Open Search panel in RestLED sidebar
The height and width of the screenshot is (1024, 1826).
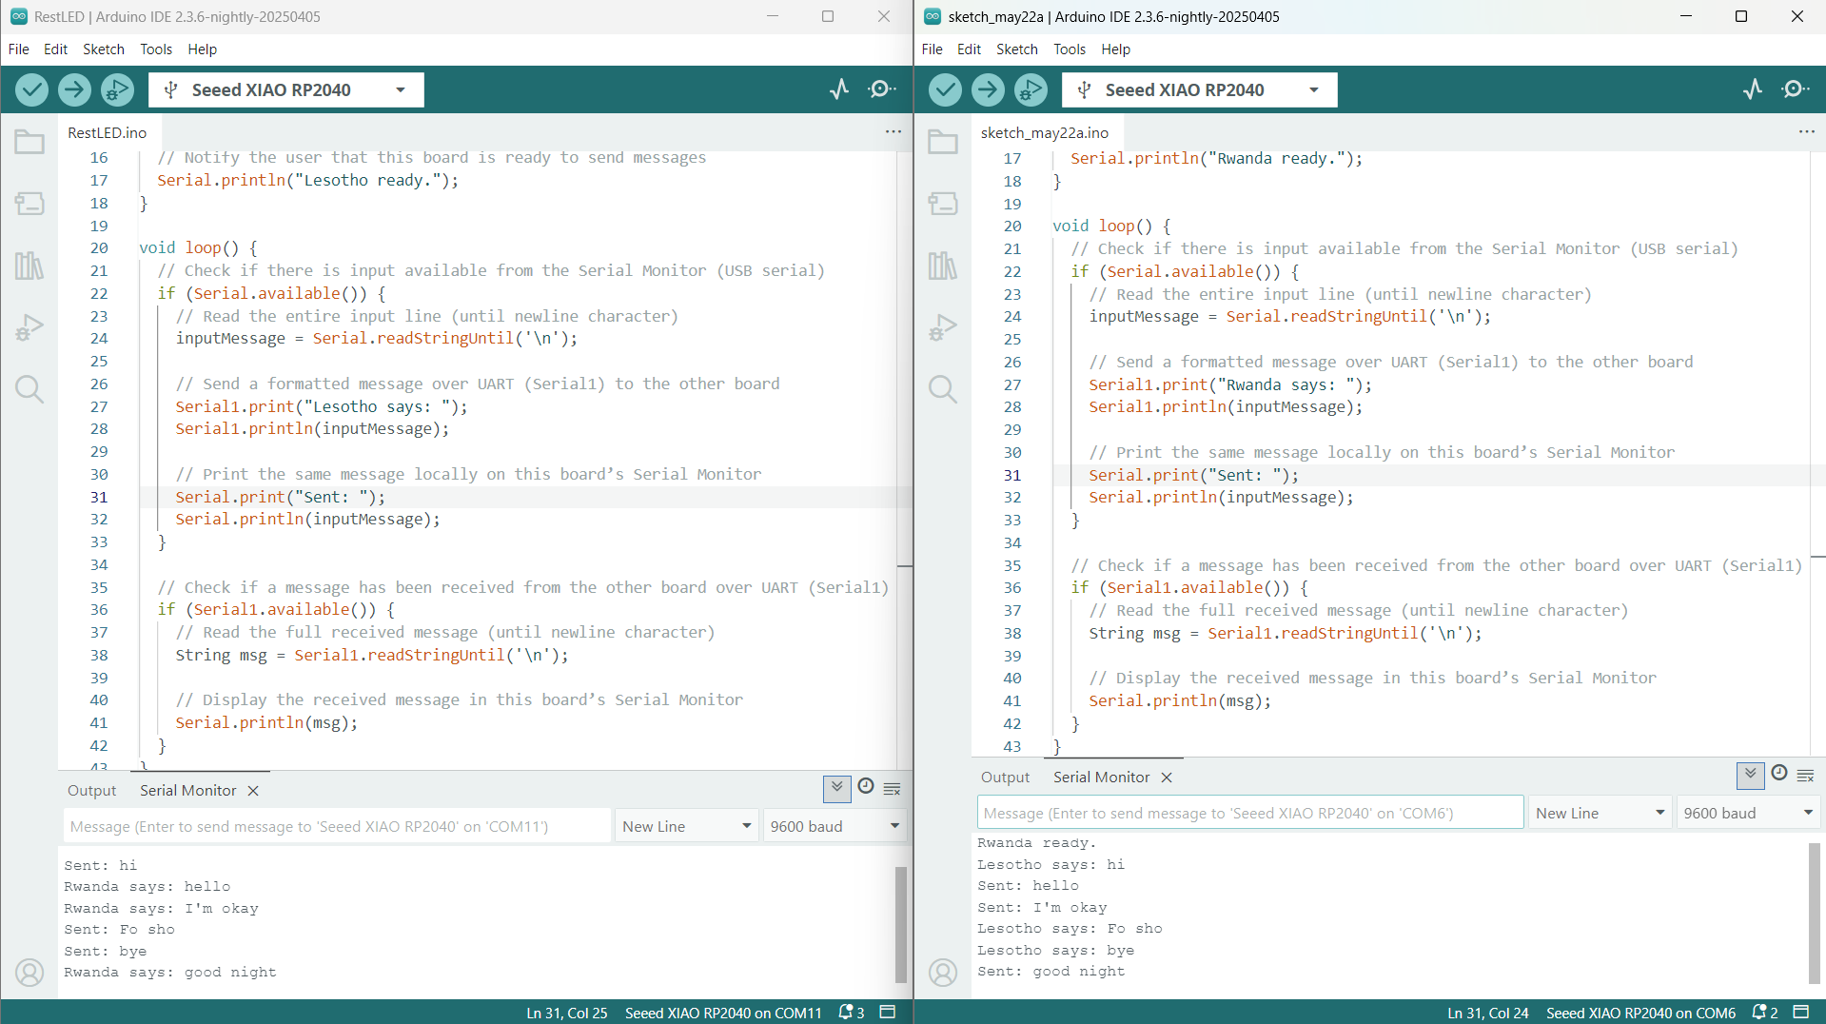point(29,389)
